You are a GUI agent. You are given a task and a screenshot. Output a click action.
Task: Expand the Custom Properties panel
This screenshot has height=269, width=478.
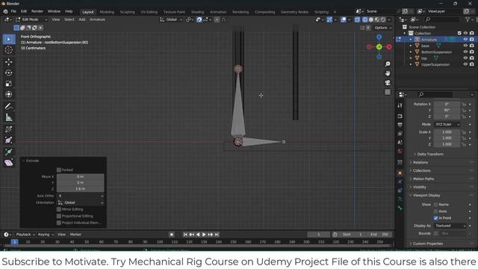[x=428, y=244]
